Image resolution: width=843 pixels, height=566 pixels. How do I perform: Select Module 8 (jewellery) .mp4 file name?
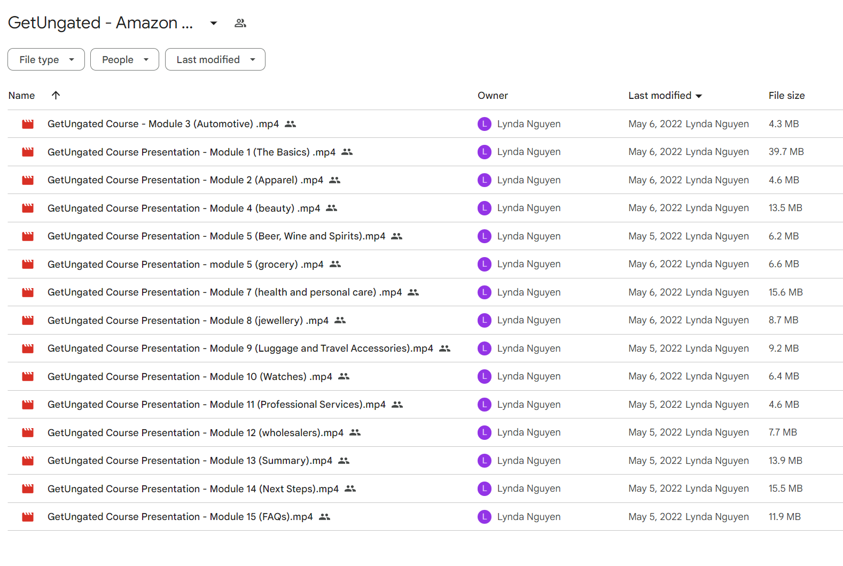coord(188,320)
